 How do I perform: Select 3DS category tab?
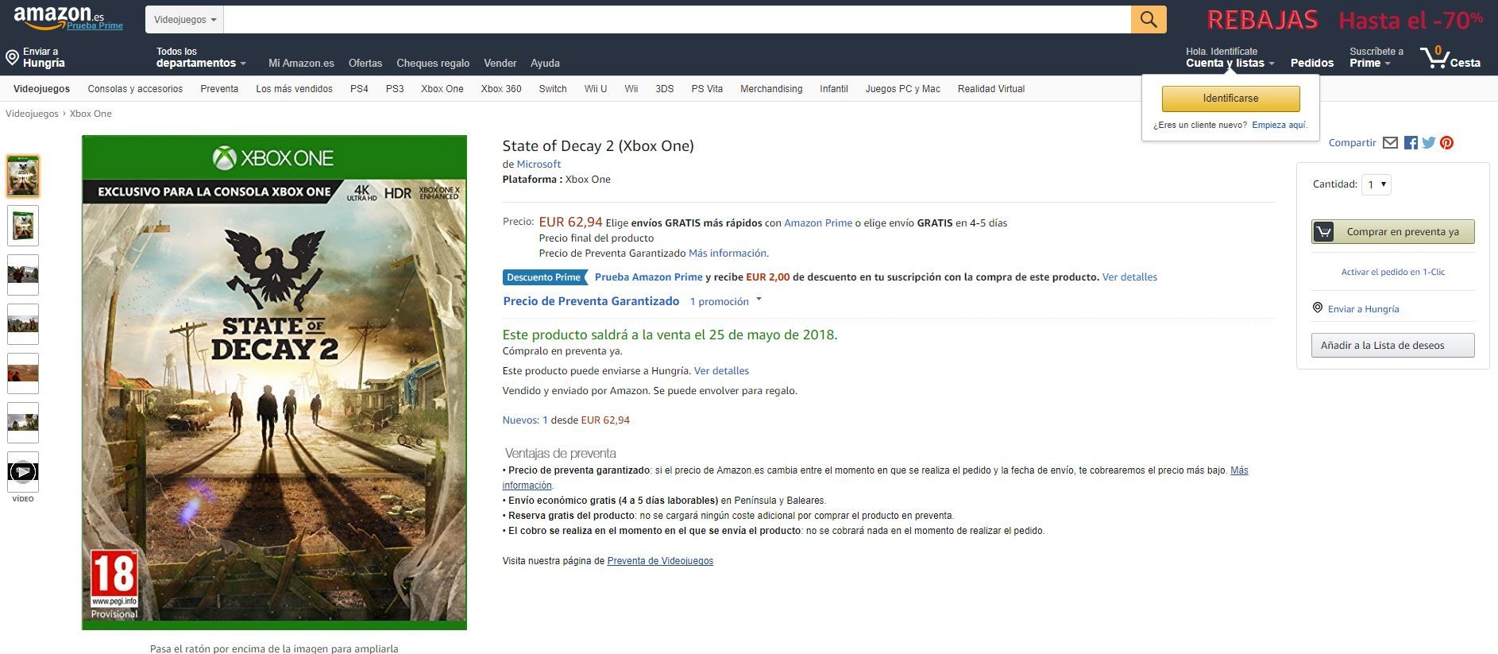665,89
